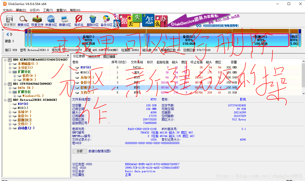Click the 保存更改 save changes icon
The image size is (305, 181).
pos(10,21)
